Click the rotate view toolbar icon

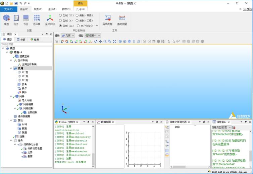pos(96,41)
